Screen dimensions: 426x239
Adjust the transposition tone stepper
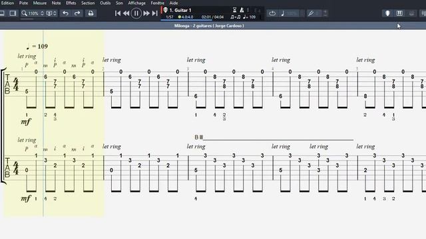pyautogui.click(x=325, y=13)
